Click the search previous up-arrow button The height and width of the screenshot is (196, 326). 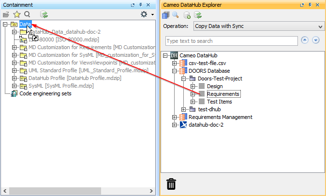pyautogui.click(x=305, y=40)
